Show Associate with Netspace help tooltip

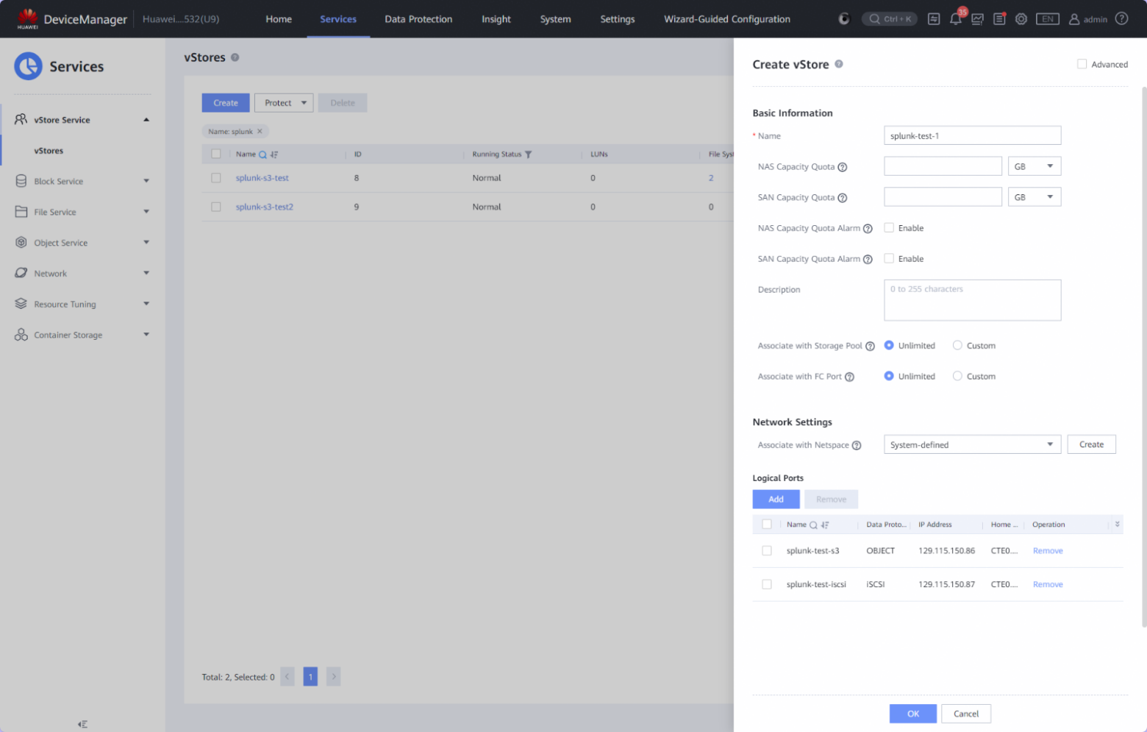coord(857,446)
